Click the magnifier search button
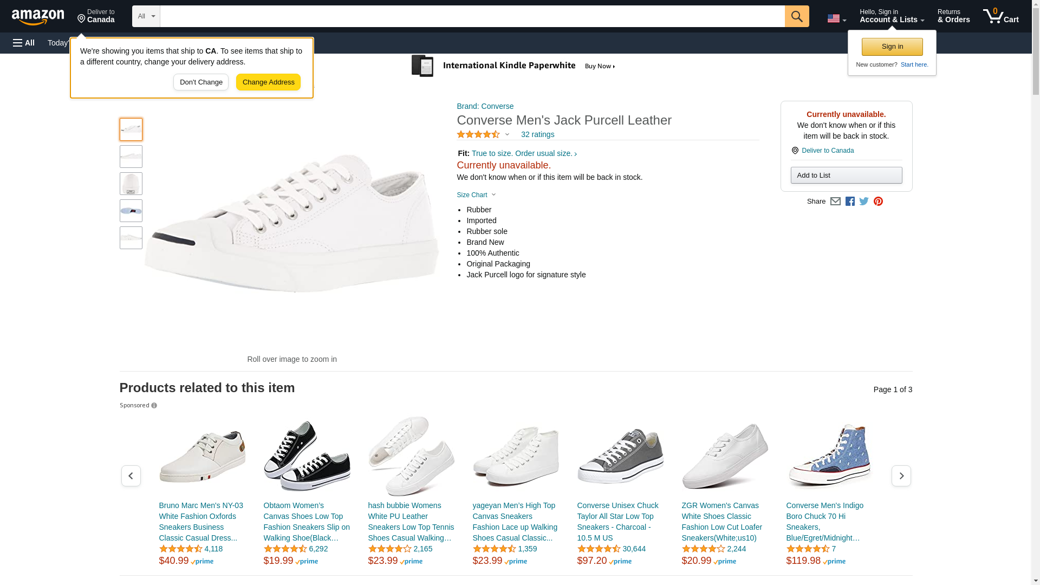 coord(797,16)
